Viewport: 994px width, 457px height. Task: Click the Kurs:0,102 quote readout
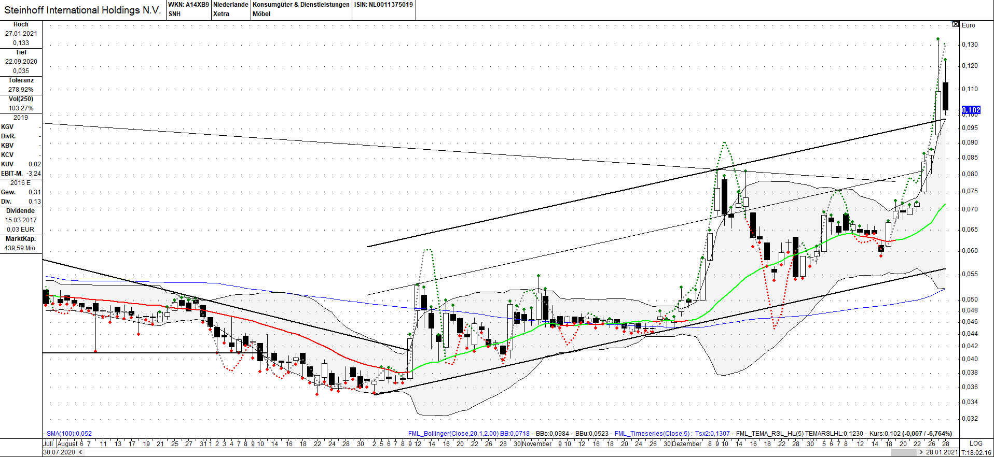(x=885, y=434)
